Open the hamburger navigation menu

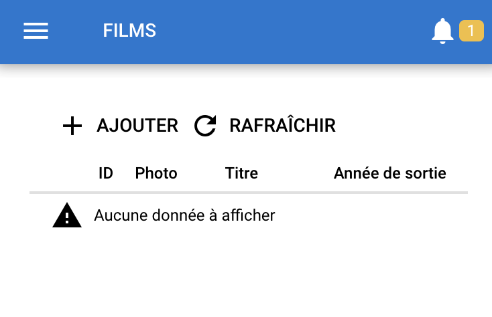(x=36, y=31)
